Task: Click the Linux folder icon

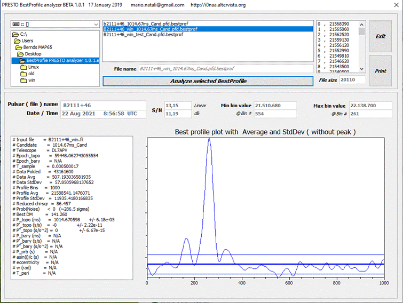Action: 23,67
